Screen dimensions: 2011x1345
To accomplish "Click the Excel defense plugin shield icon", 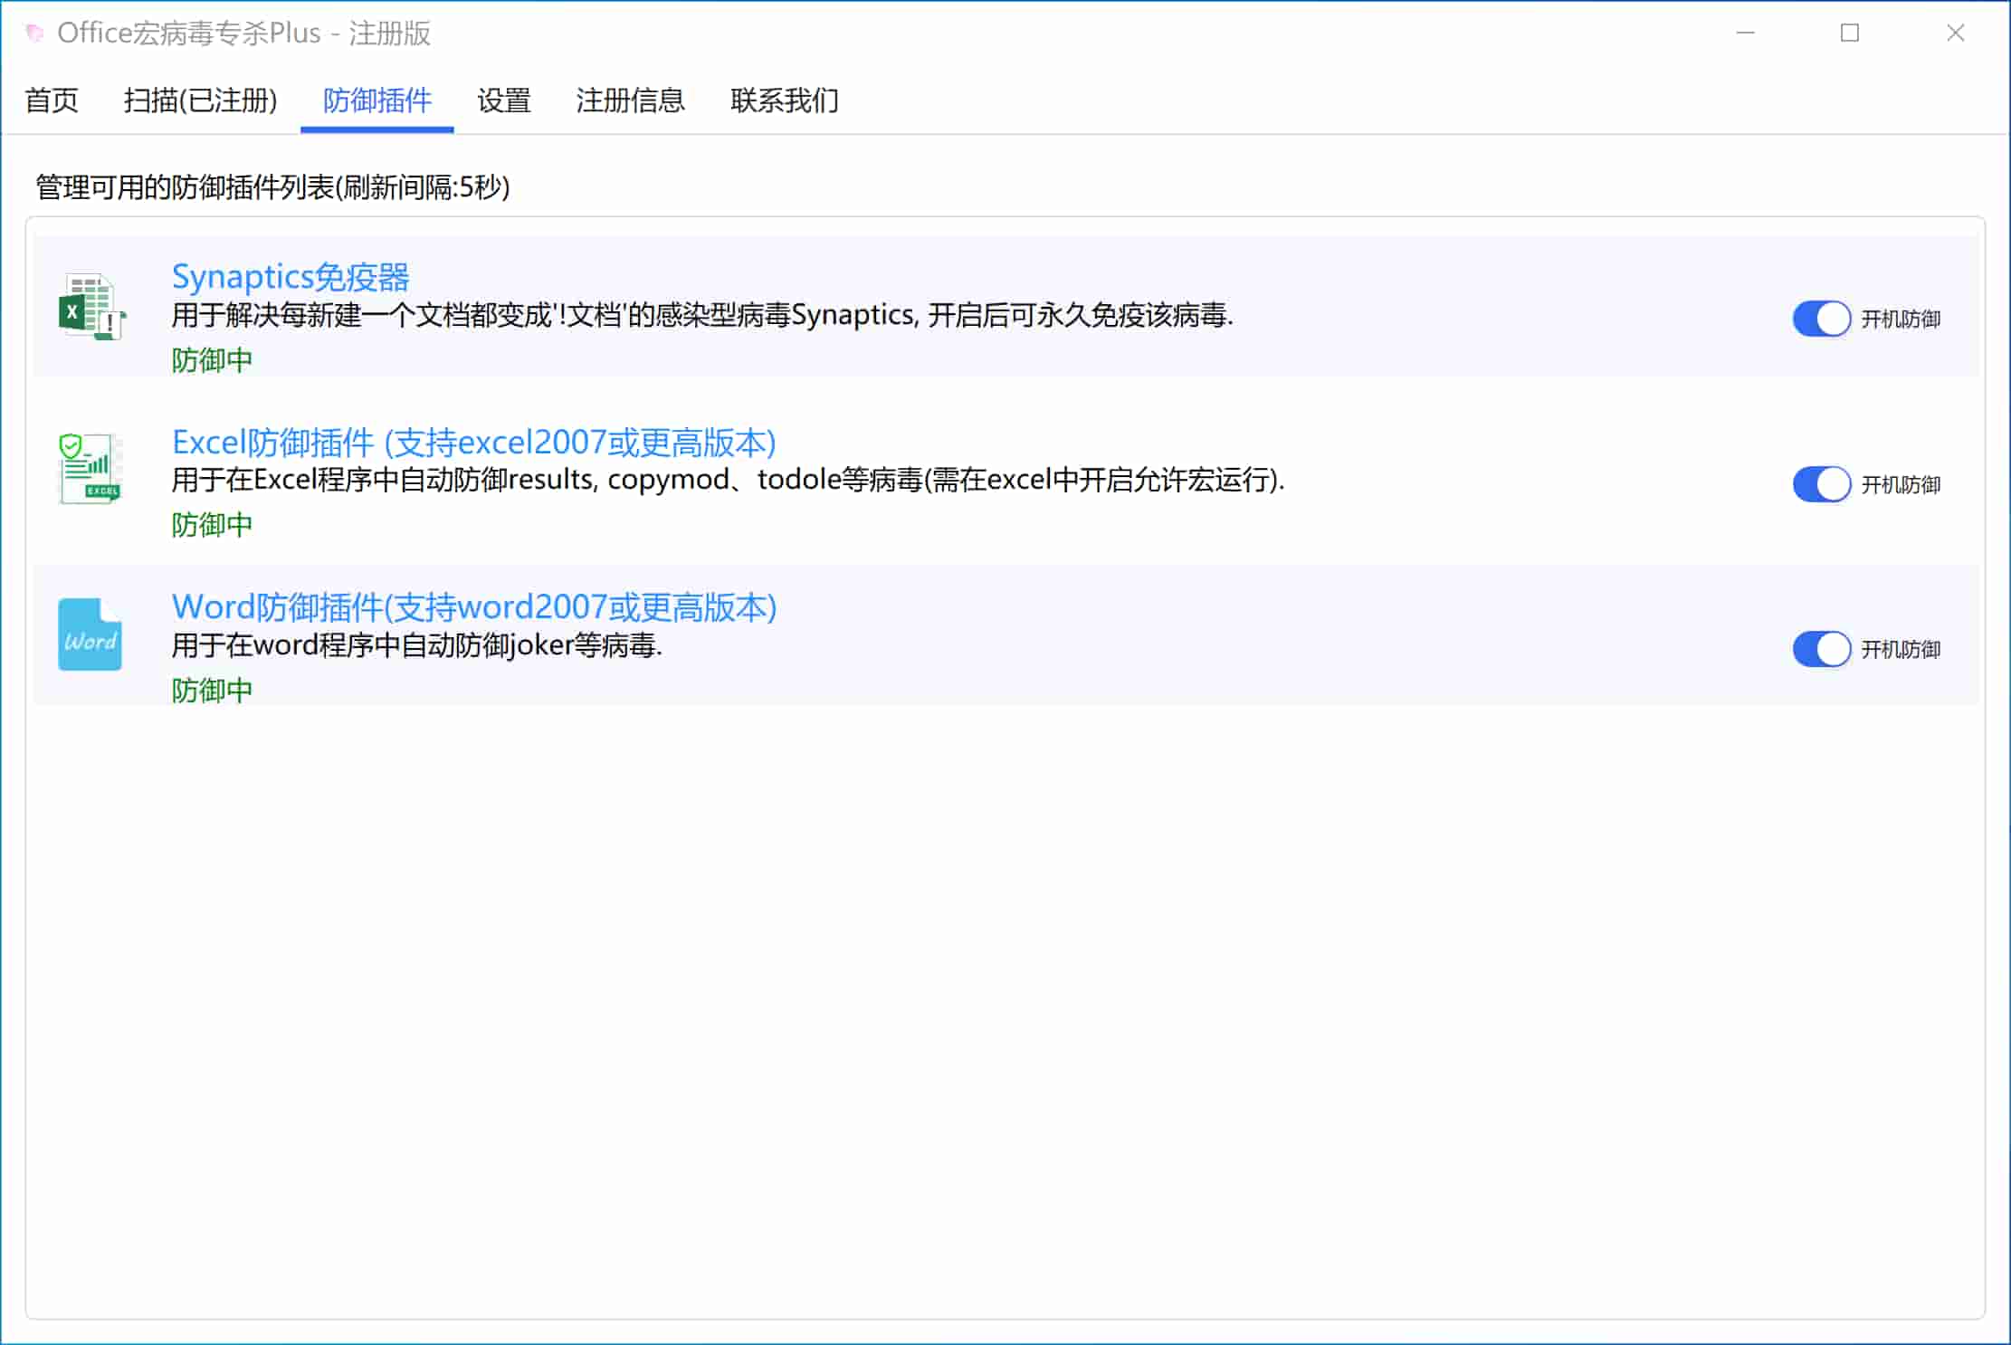I will (90, 469).
